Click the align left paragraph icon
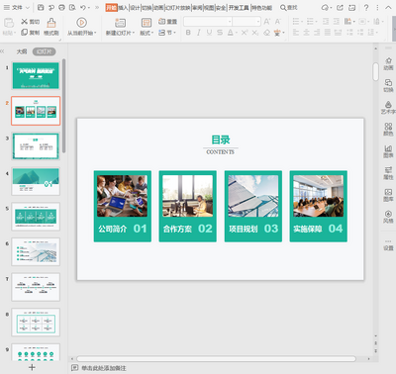This screenshot has width=396, height=374. 296,33
